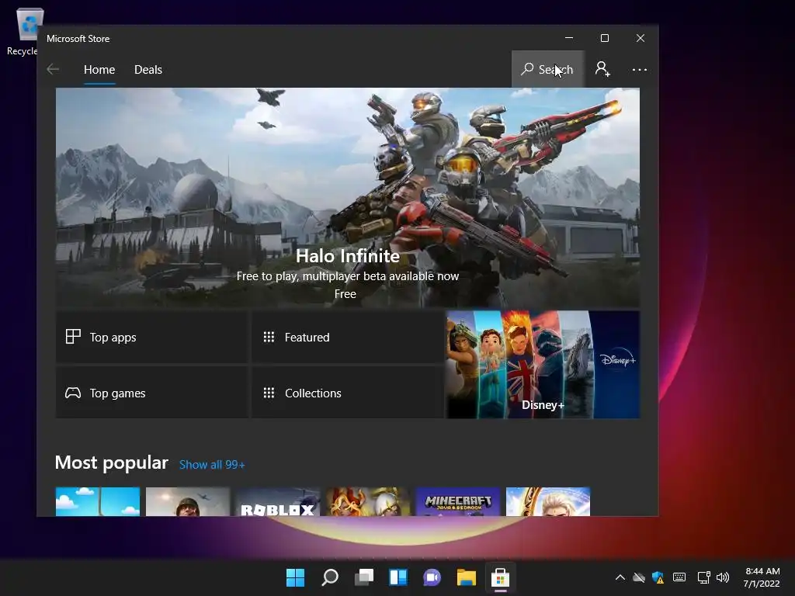Select the Recycle Bin desktop icon
This screenshot has width=795, height=596.
26,31
